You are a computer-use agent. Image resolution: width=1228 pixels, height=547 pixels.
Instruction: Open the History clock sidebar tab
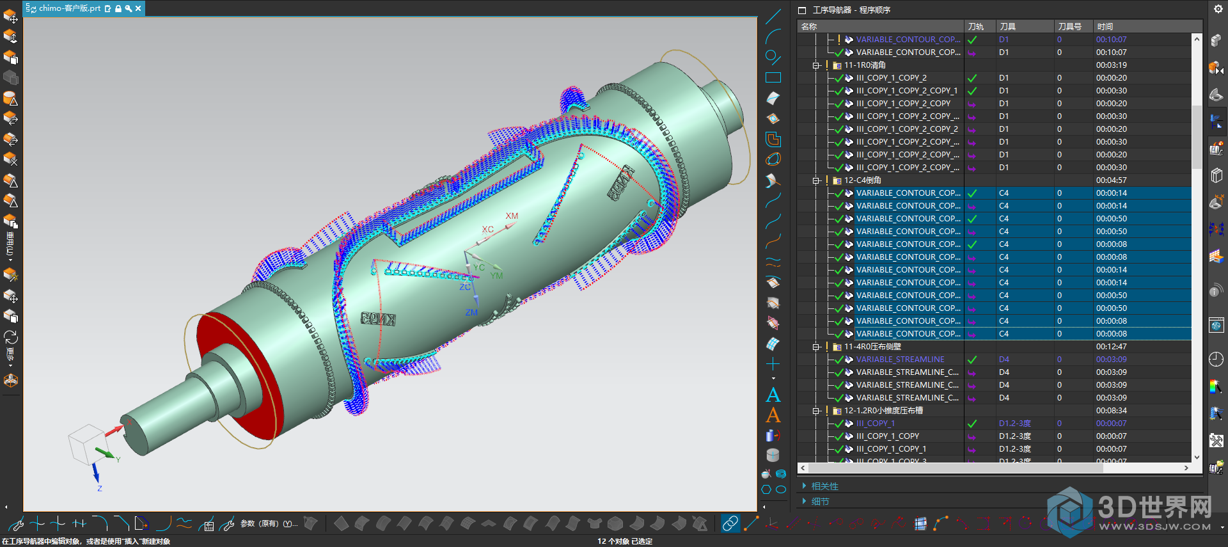pos(1216,360)
